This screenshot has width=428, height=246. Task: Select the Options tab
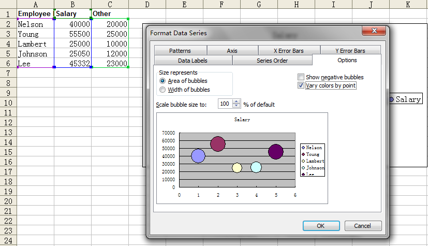[347, 60]
